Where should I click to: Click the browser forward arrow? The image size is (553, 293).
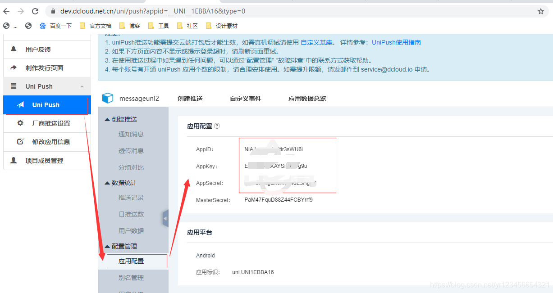[21, 11]
